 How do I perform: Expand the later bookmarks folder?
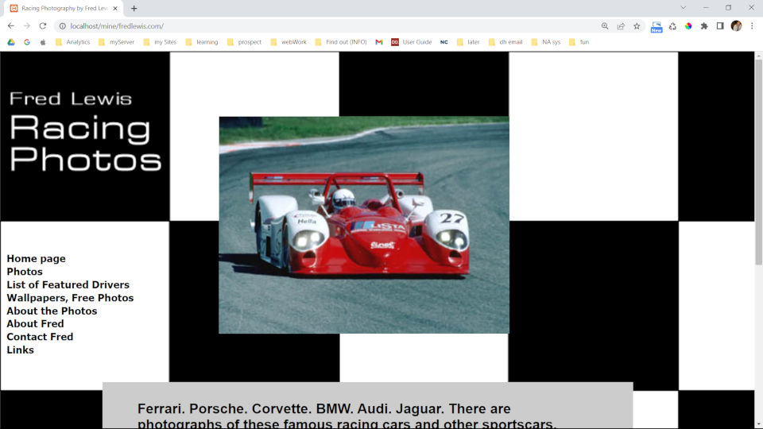[469, 42]
